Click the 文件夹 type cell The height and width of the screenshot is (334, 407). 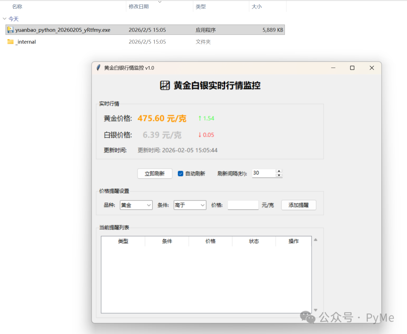(x=203, y=42)
